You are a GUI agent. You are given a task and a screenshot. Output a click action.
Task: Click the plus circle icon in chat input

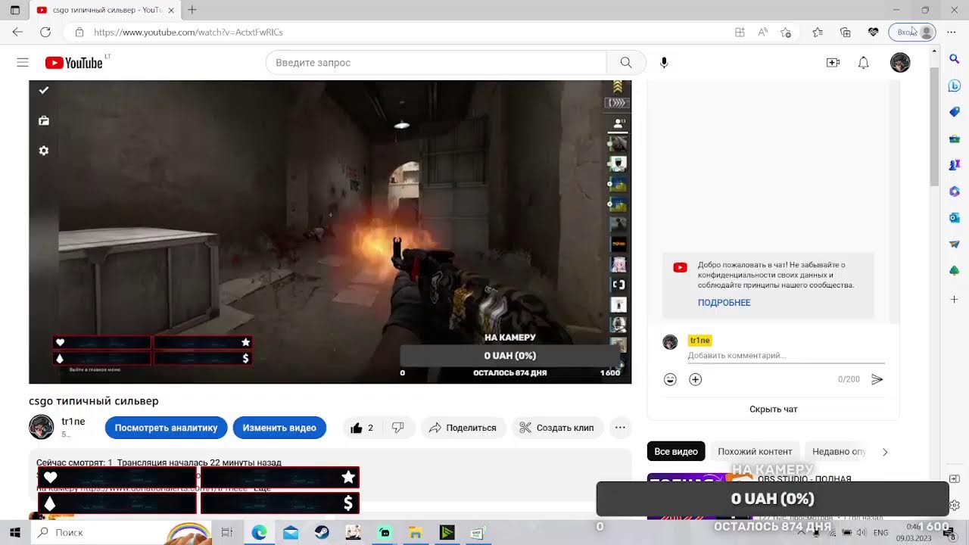696,379
